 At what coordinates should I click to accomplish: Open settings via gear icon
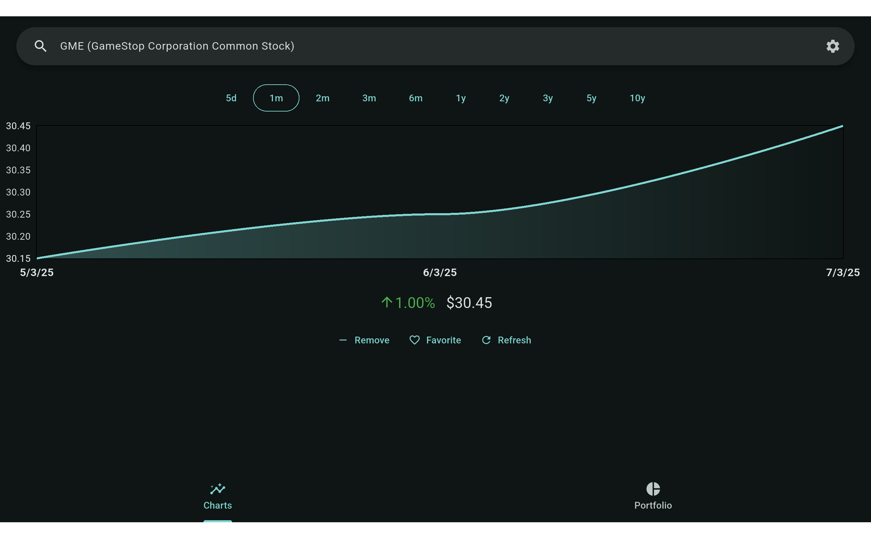click(833, 46)
